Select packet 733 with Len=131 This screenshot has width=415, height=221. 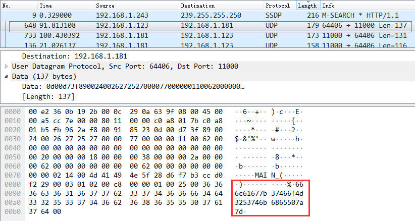pyautogui.click(x=202, y=35)
